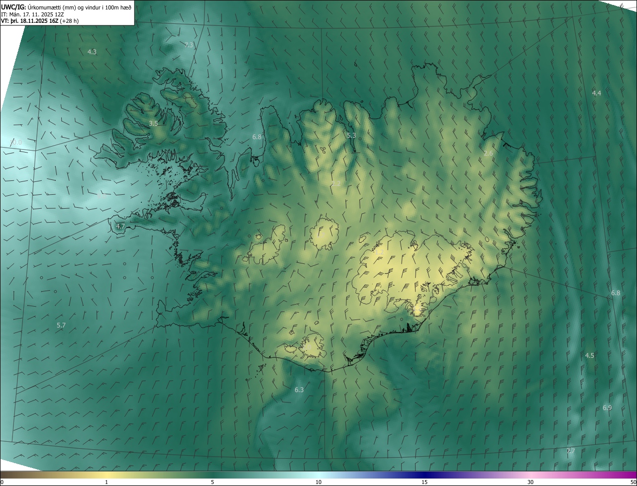Click the "VT: þri. 18.11.2025 16Z (+28 h)" line
The width and height of the screenshot is (637, 486).
pyautogui.click(x=40, y=21)
